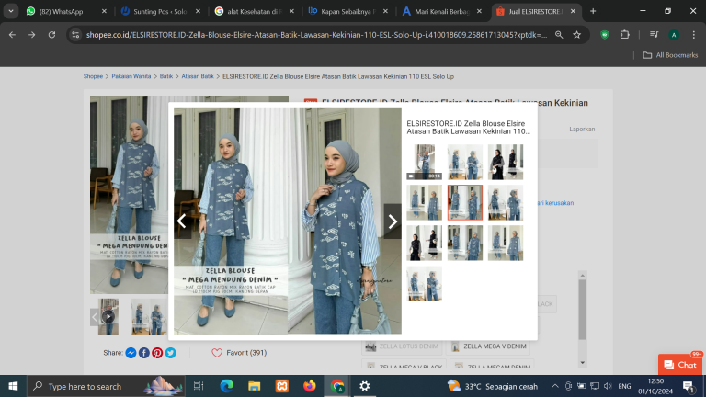Select the first thumbnail in popup second row
The image size is (706, 397).
pyautogui.click(x=424, y=202)
